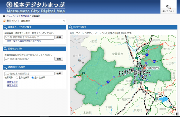The height and width of the screenshot is (117, 180).
Task: Click 大町市 label on map
Action: click(x=93, y=42)
